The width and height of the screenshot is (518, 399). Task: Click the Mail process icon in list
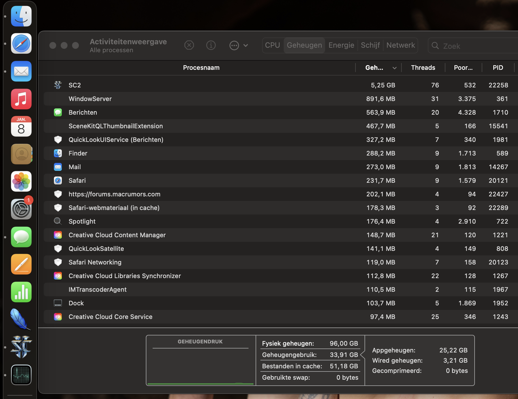[58, 167]
